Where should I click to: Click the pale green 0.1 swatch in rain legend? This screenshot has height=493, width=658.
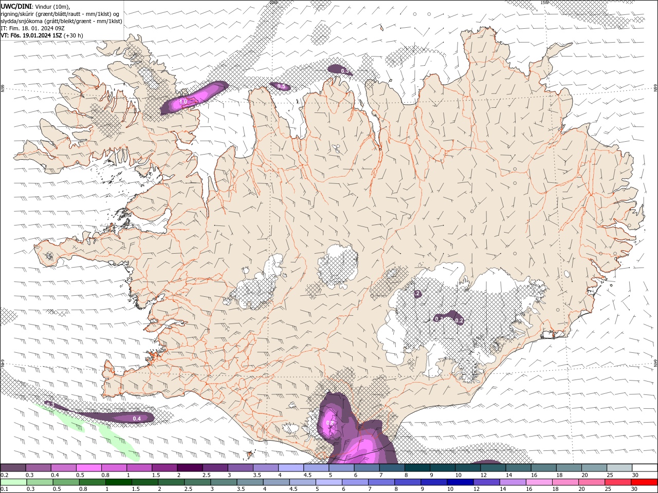[x=13, y=482]
